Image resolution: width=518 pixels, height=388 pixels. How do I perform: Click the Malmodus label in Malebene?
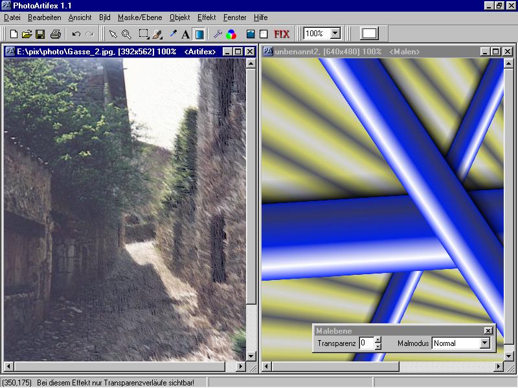click(412, 343)
